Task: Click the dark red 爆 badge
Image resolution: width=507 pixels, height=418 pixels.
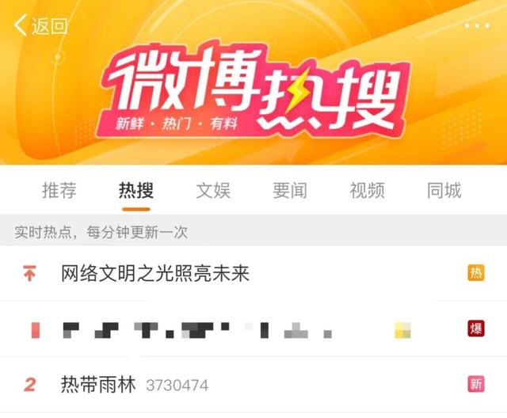Action: tap(476, 329)
